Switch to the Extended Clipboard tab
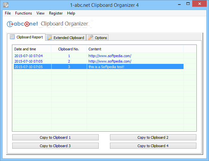Viewport: 209px width, 161px height. point(66,38)
